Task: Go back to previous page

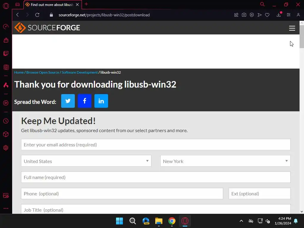Action: tap(18, 15)
